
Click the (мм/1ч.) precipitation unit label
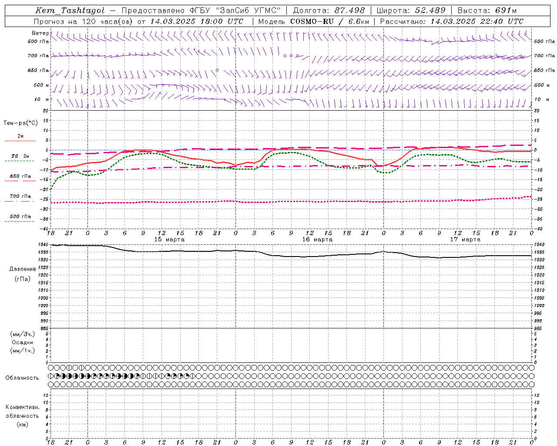click(23, 351)
